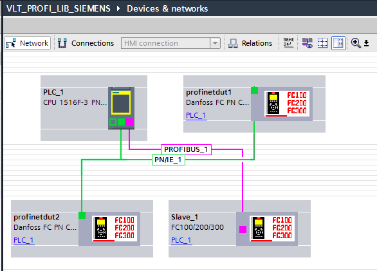Toggle the highlight sync domain eye icon

308,43
